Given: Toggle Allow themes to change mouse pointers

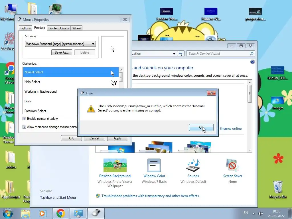Looking at the screenshot, I should pos(25,127).
